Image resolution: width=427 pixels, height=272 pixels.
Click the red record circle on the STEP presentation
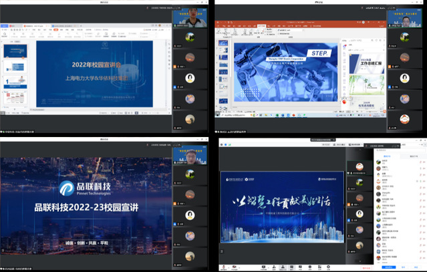click(343, 100)
